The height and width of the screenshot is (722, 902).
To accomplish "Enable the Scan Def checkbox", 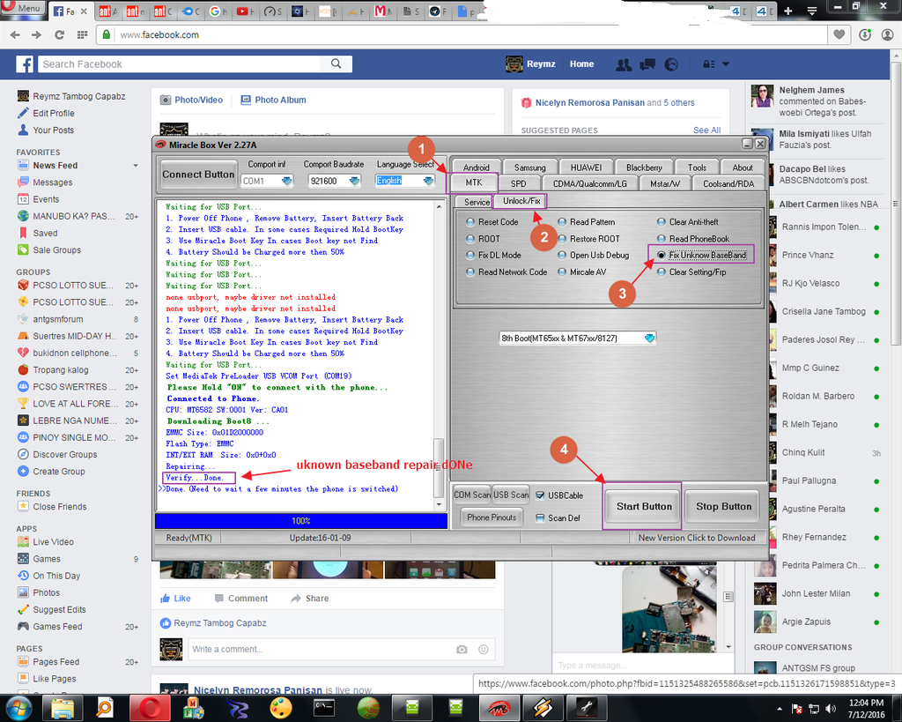I will pos(540,517).
